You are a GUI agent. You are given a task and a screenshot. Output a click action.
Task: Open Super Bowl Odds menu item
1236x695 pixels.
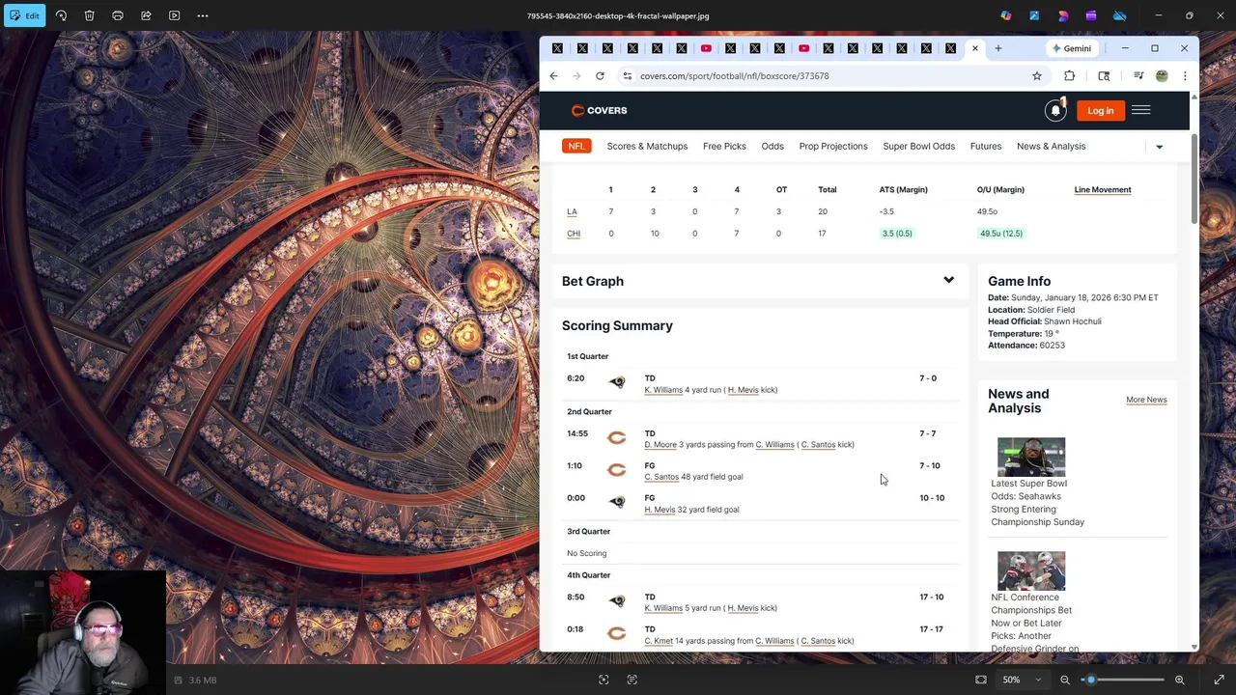(x=918, y=147)
